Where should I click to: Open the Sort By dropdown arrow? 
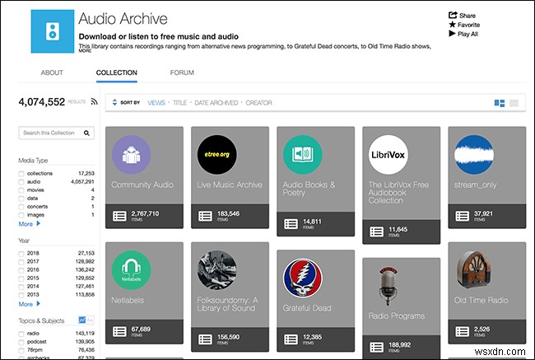[x=114, y=103]
